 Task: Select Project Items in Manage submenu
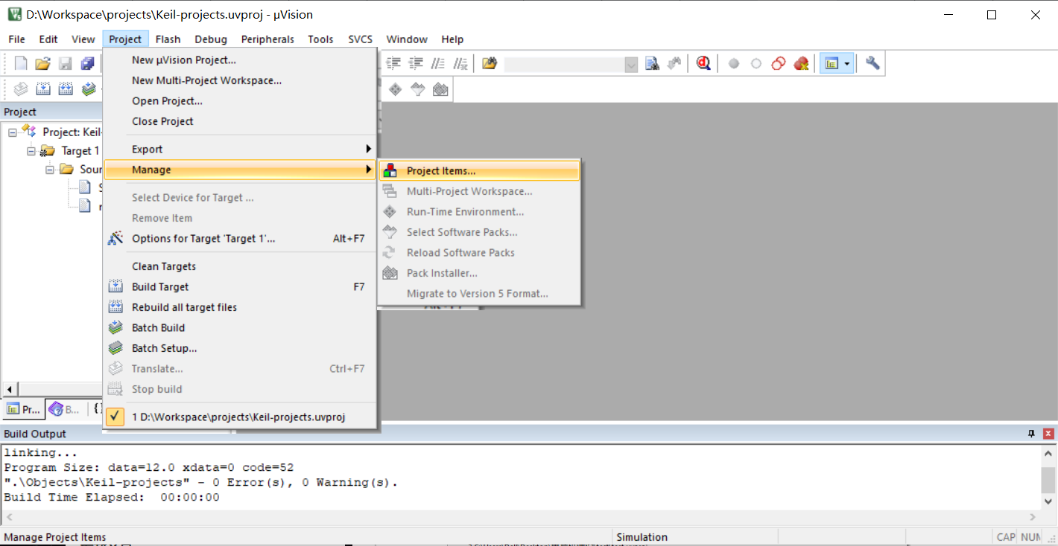tap(479, 171)
